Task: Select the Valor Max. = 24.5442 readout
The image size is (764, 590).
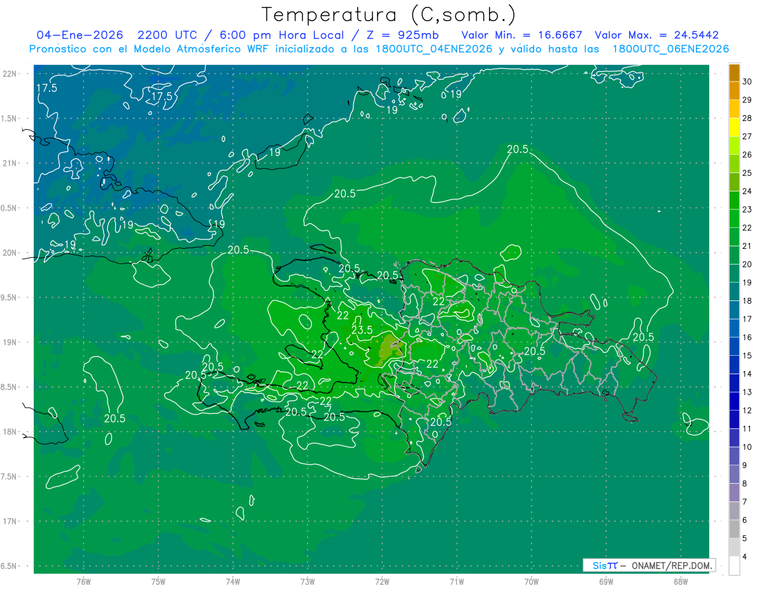Action: (x=656, y=35)
